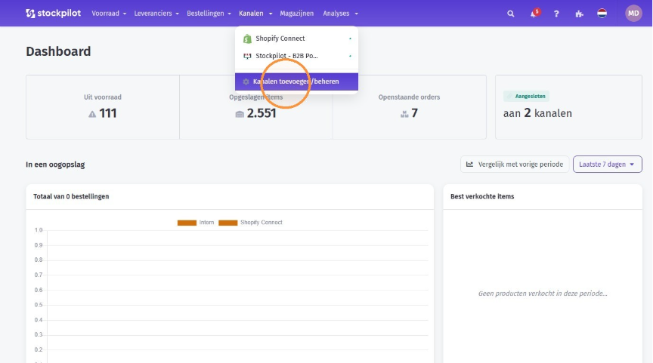Click the In een oogopslag label

pos(55,165)
